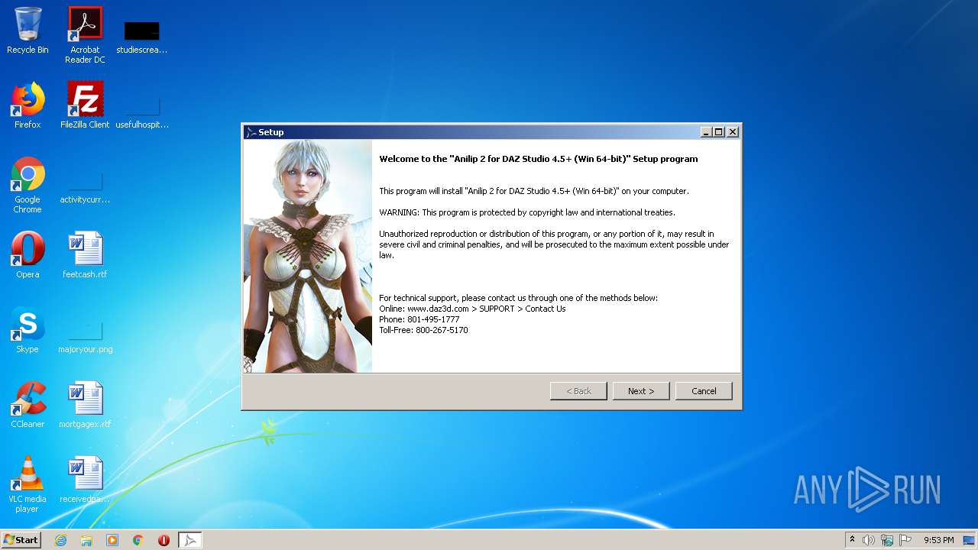Click the Show desktop button
Screen dimensions: 978x550
(970, 540)
